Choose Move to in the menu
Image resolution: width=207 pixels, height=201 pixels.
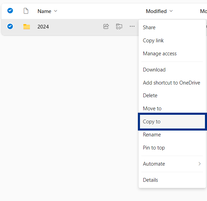(152, 109)
